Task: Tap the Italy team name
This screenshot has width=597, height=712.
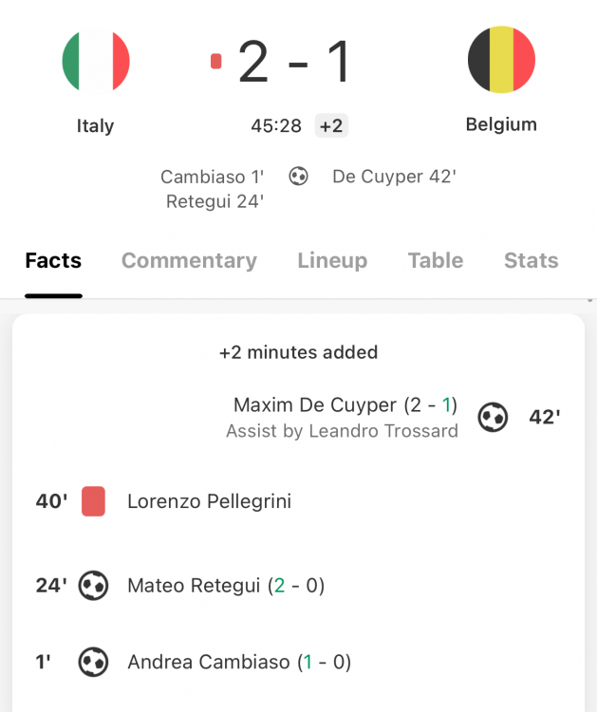Action: pyautogui.click(x=95, y=126)
